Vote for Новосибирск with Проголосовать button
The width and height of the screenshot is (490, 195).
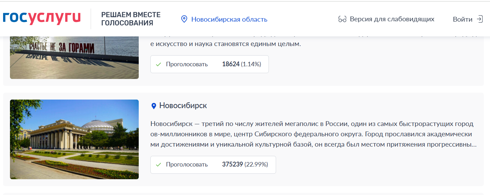[x=187, y=165]
